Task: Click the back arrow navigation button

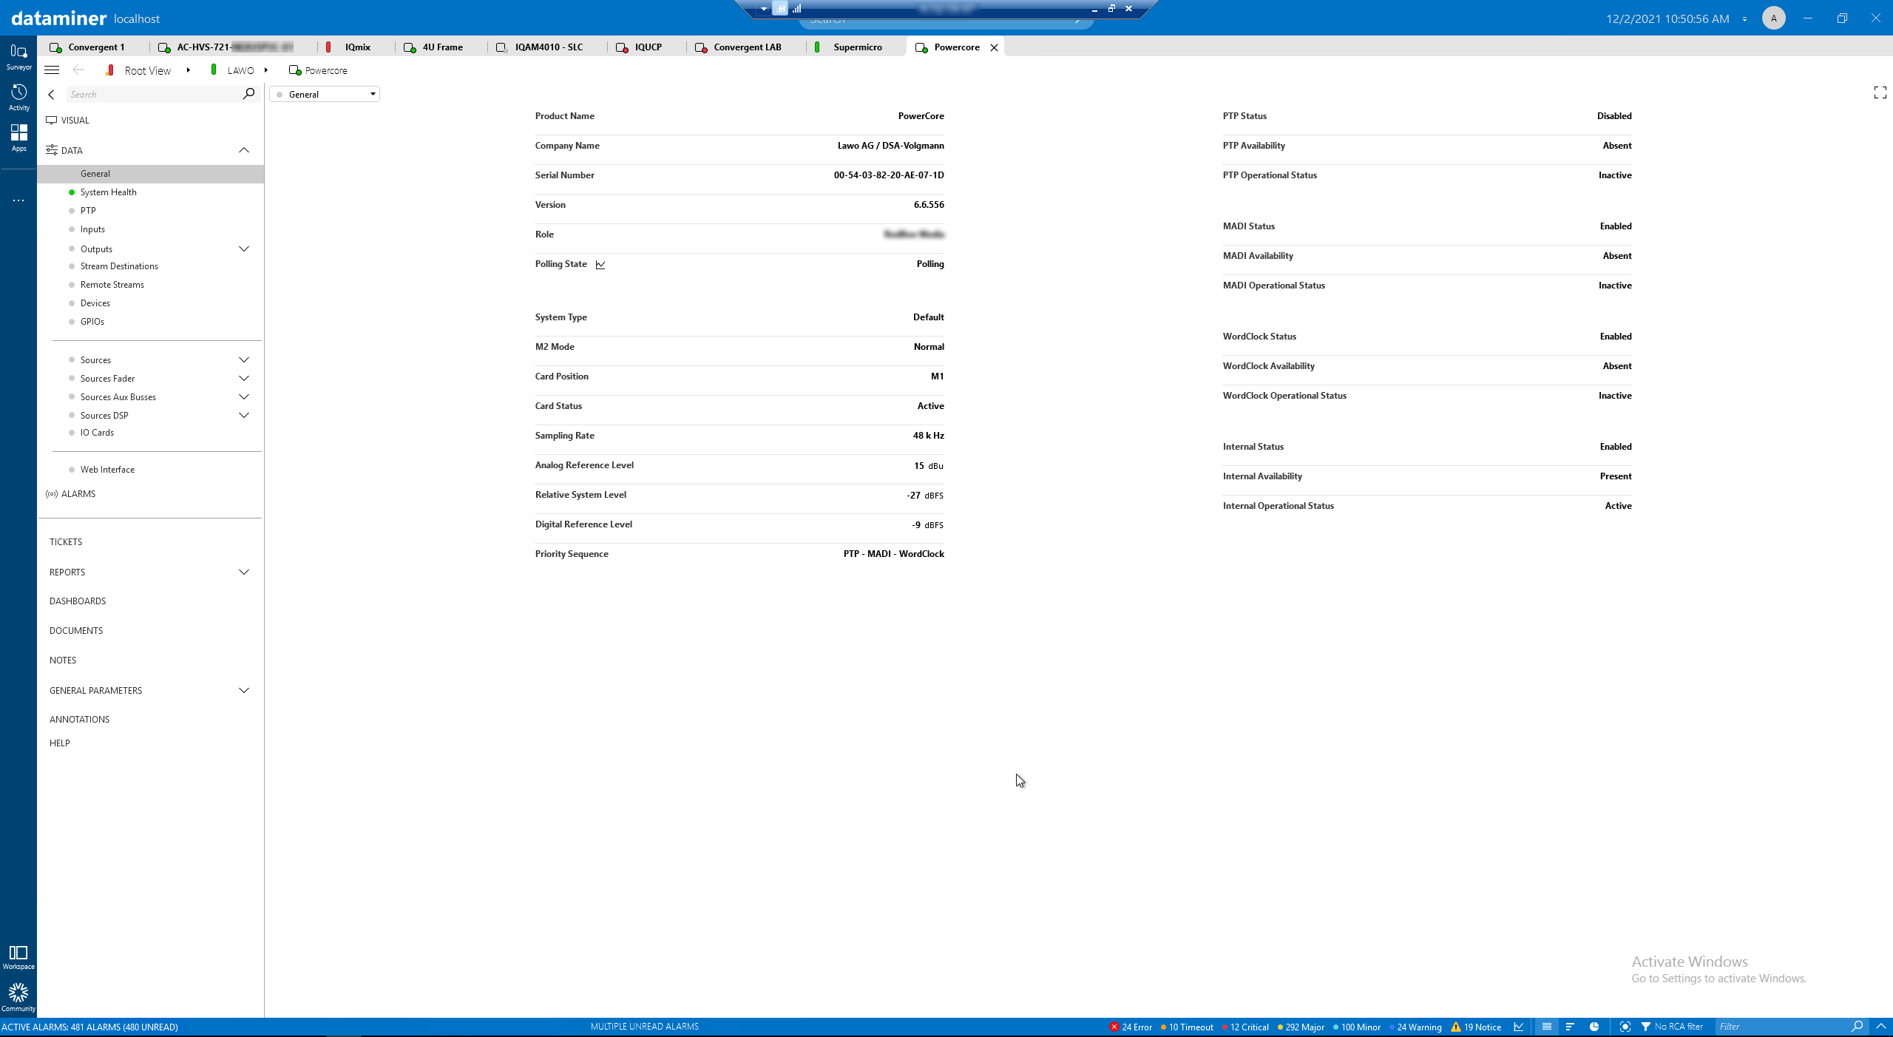Action: click(x=78, y=70)
